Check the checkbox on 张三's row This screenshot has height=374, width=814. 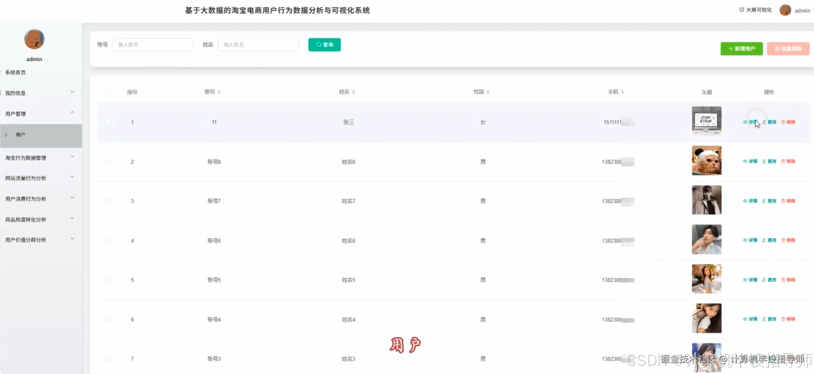point(108,122)
